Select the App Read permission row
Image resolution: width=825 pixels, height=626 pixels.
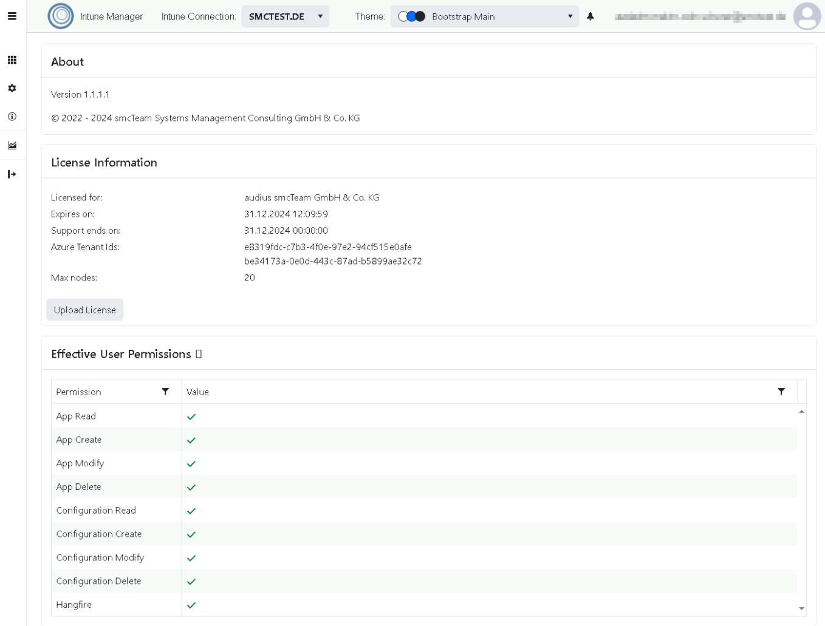pyautogui.click(x=424, y=416)
